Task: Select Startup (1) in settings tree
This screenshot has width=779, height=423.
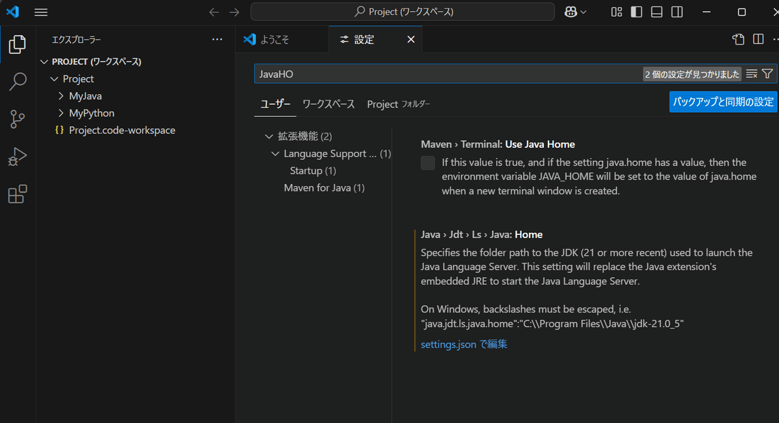Action: click(x=313, y=171)
